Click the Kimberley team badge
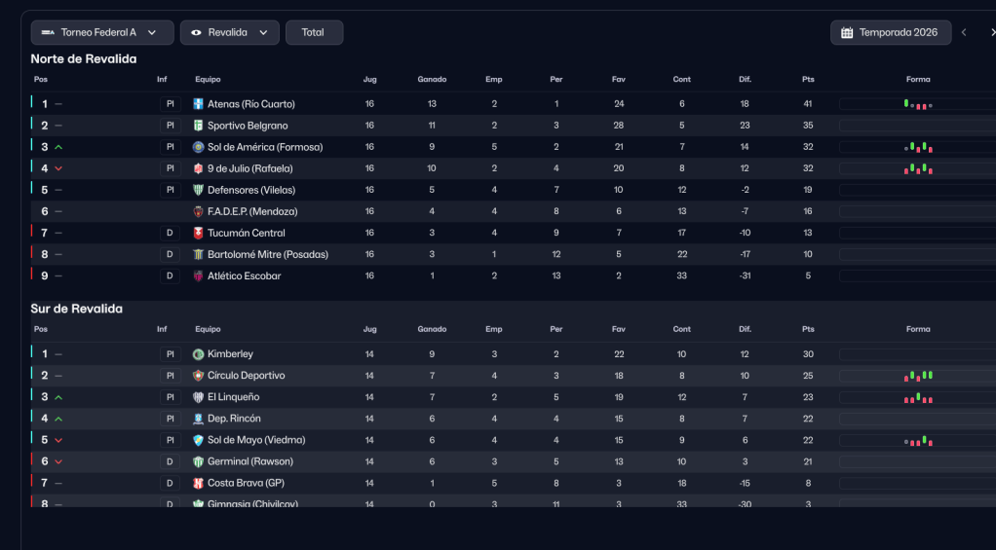Screen dimensions: 996x550 tap(199, 354)
